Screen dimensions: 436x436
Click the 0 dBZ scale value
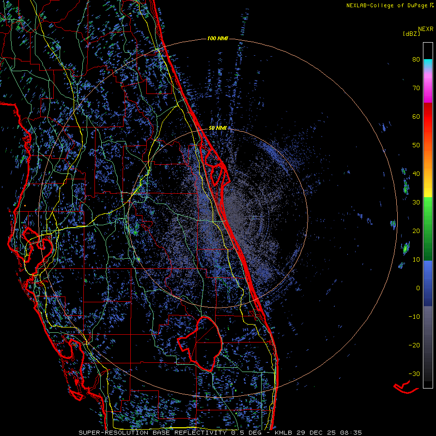pyautogui.click(x=418, y=288)
